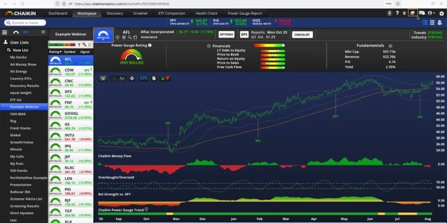
Task: Click the Chaikin Power Gauge Trend info icon
Action: coord(146,209)
